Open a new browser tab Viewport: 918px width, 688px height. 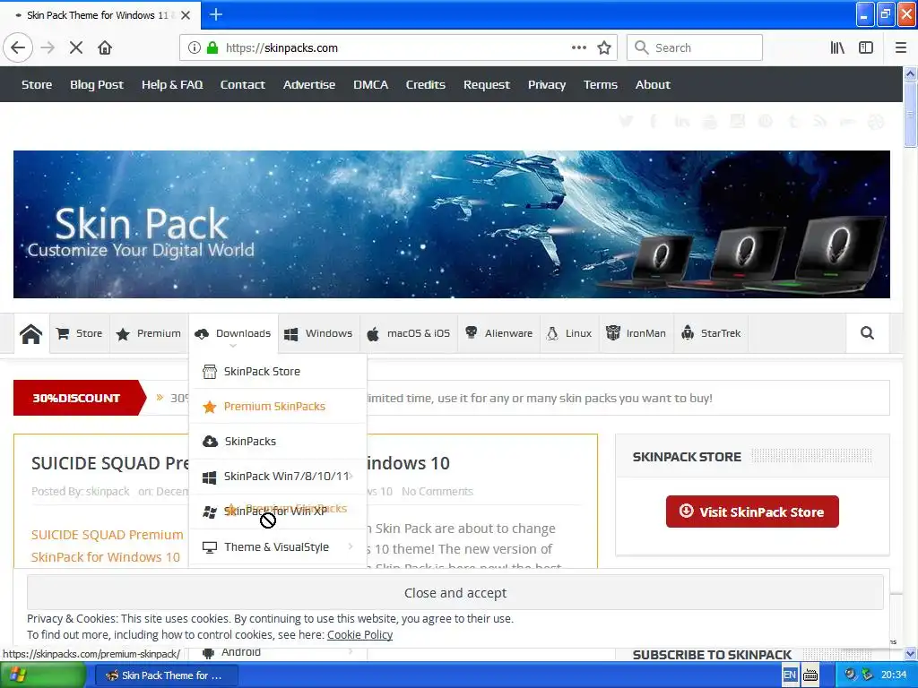tap(216, 14)
